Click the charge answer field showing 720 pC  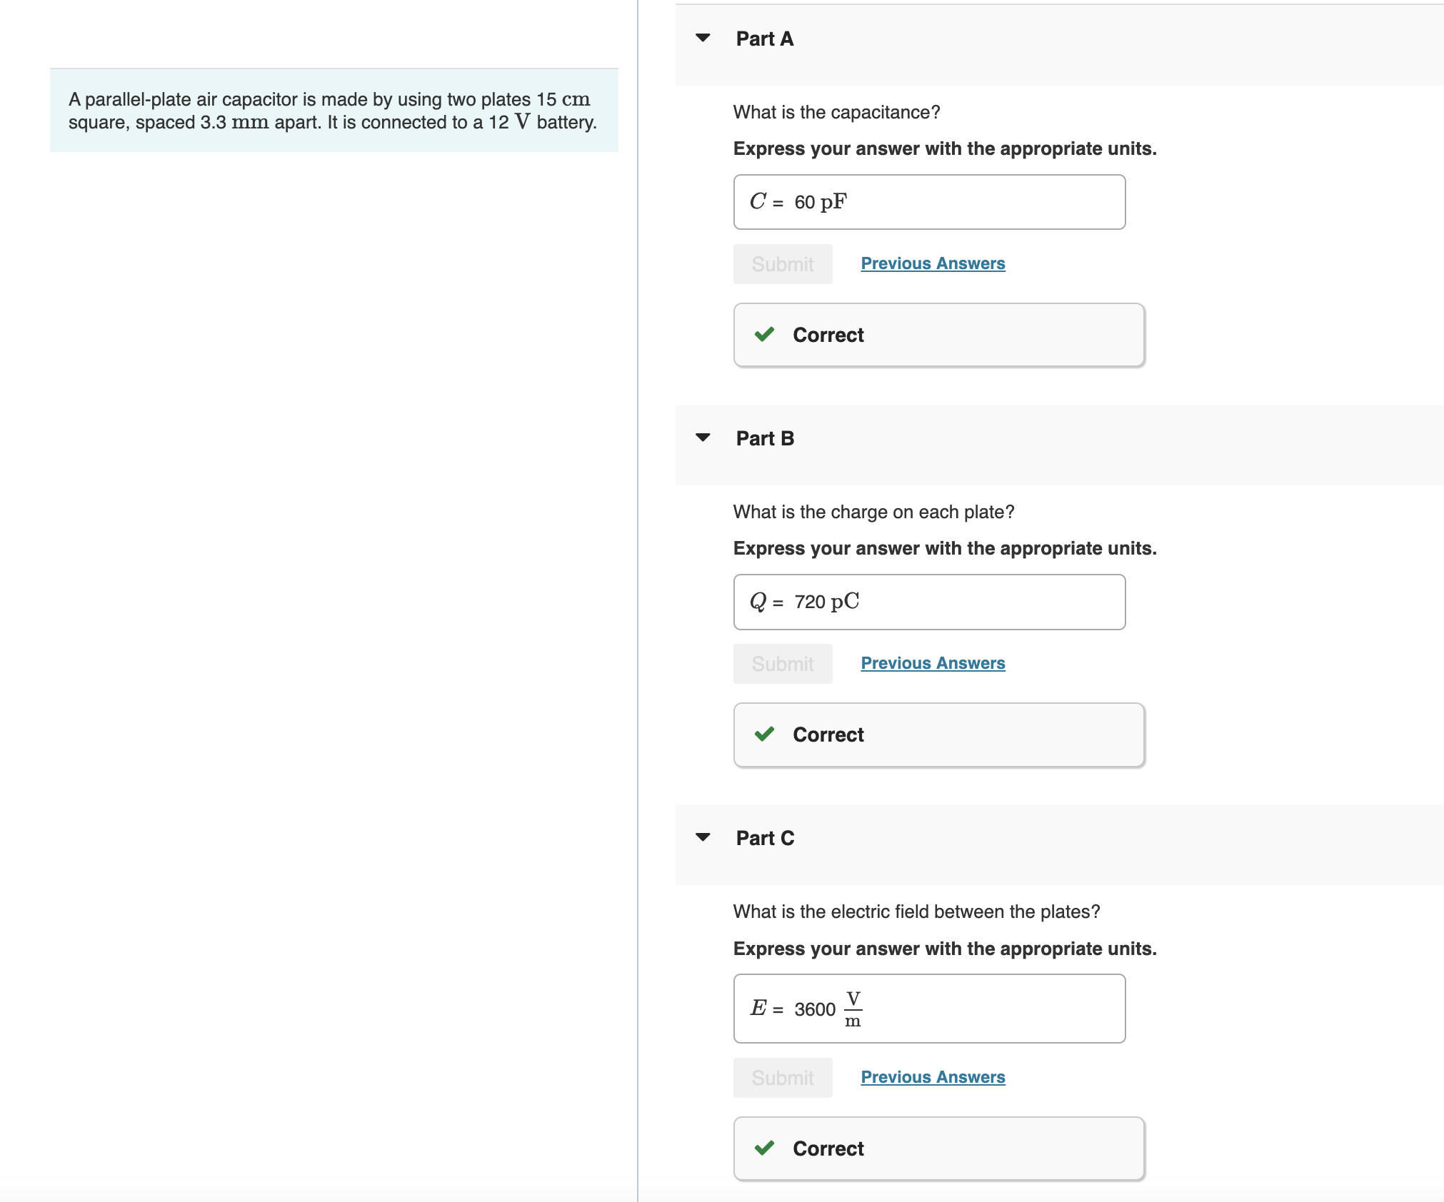tap(929, 602)
